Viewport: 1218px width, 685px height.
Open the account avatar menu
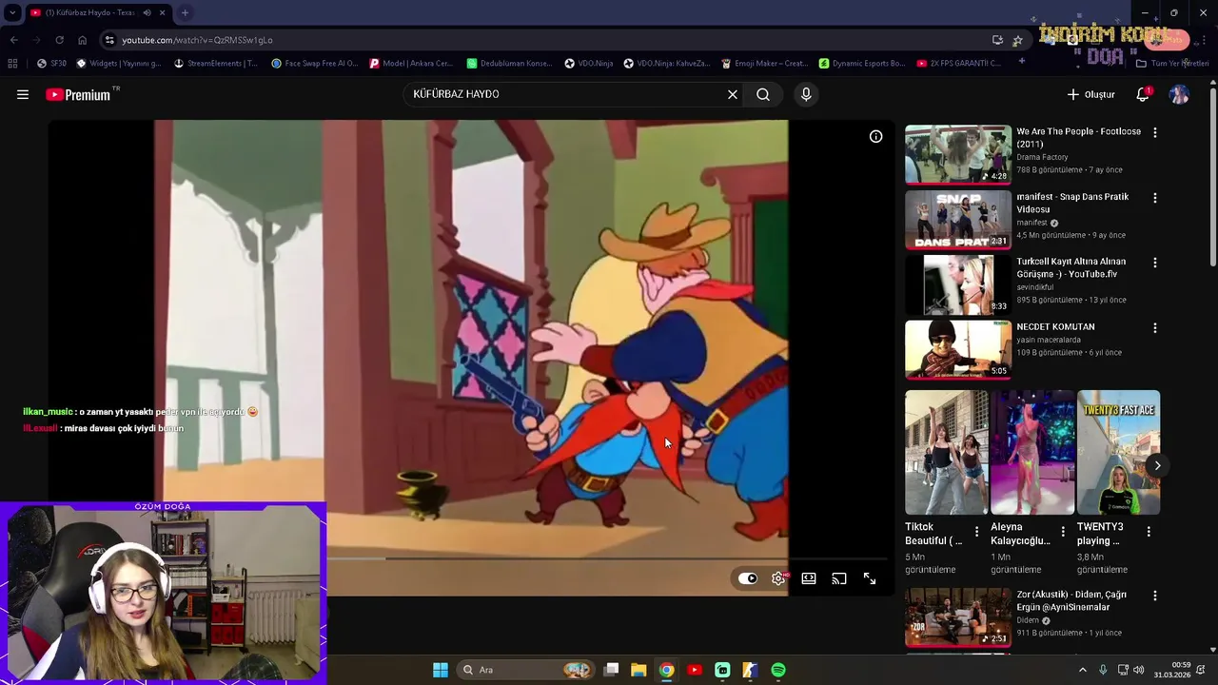click(x=1179, y=94)
